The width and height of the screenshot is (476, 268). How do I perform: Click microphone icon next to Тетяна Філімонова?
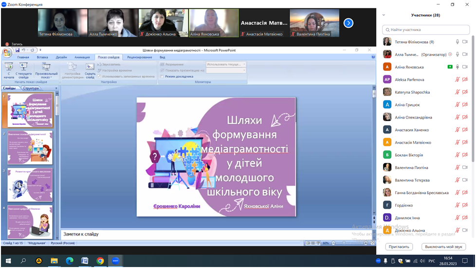(457, 42)
